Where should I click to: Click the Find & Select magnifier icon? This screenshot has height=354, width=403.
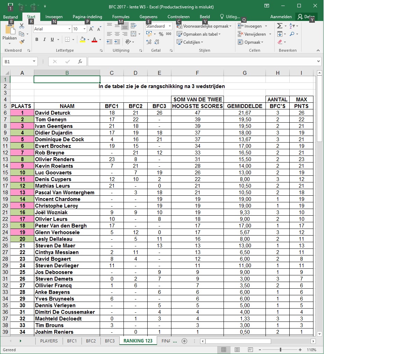pos(292,34)
